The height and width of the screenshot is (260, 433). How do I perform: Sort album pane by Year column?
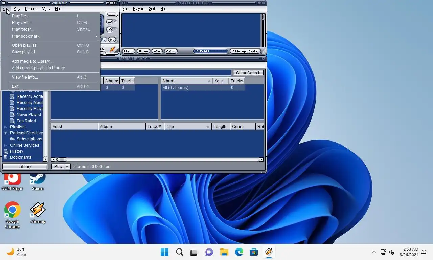coord(221,81)
